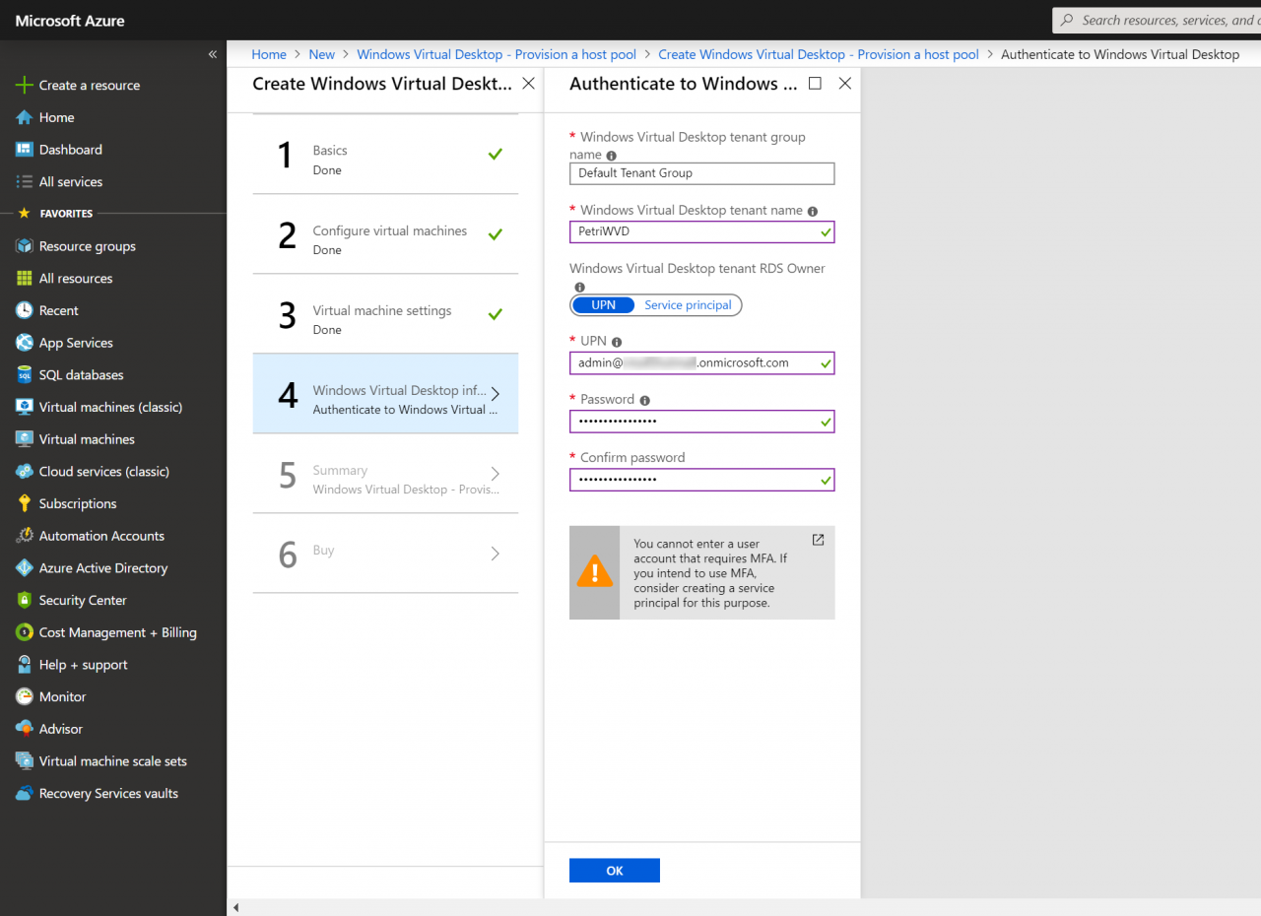Click the Confirm password field
Viewport: 1261px width, 916px height.
701,480
